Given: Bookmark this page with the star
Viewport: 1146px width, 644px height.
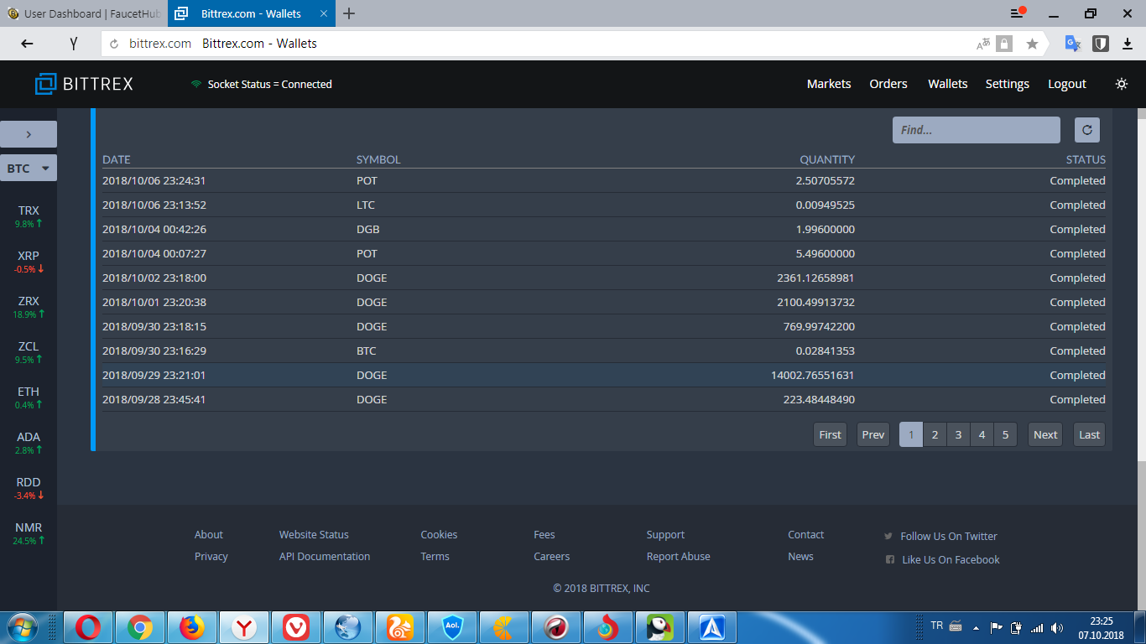Looking at the screenshot, I should (x=1032, y=44).
